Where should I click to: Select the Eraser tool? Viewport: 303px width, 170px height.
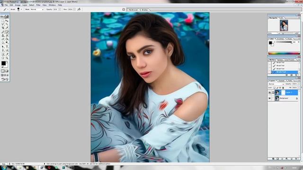(3, 39)
